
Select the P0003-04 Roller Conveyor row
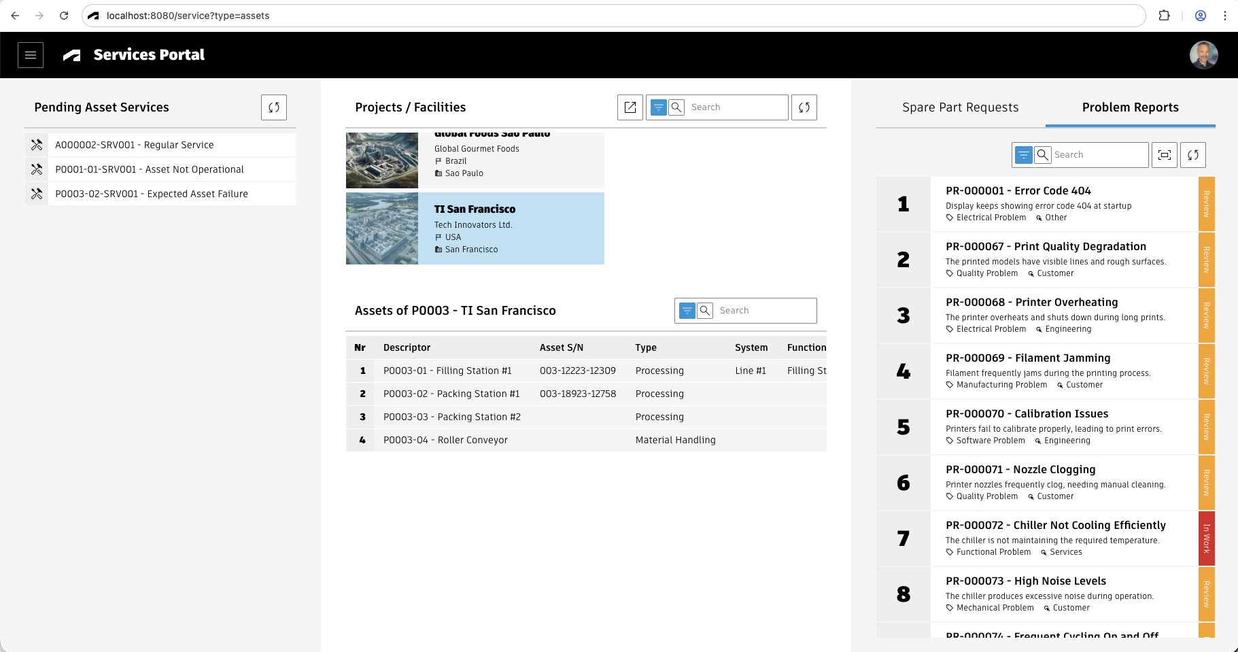[445, 440]
